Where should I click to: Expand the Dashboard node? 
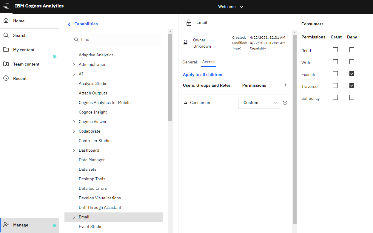pos(74,150)
